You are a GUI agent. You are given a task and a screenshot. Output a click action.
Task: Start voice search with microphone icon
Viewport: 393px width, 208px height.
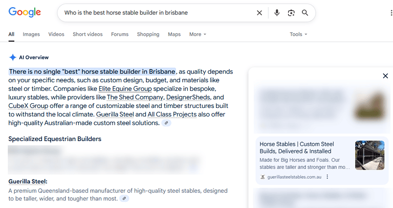[x=277, y=13]
